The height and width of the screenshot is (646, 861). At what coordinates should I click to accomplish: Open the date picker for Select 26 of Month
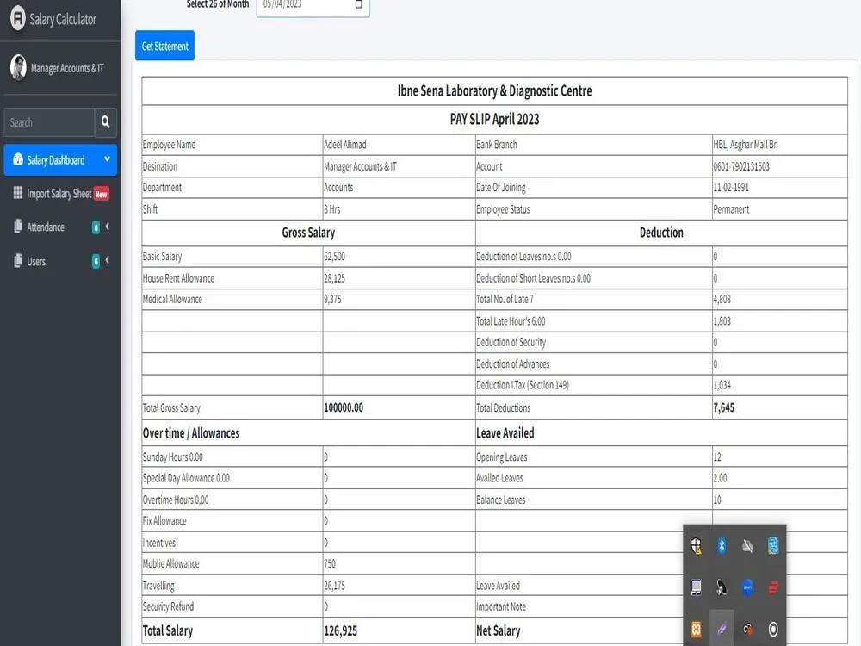click(357, 3)
